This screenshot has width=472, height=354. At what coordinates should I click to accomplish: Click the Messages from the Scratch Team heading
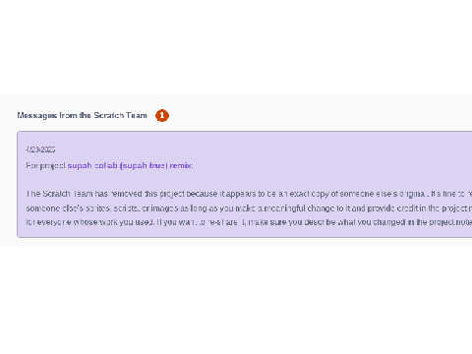[x=82, y=115]
